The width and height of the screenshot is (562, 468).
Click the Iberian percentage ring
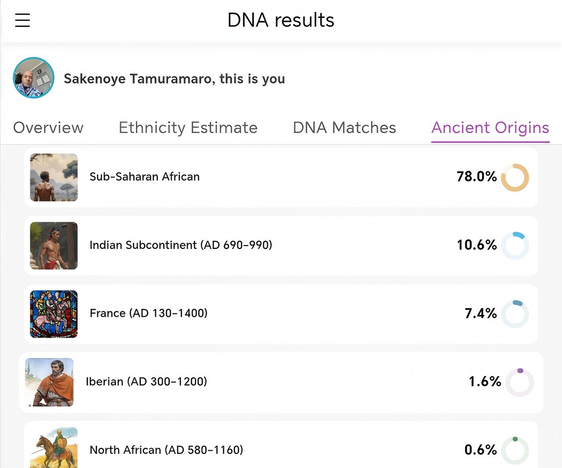[520, 382]
